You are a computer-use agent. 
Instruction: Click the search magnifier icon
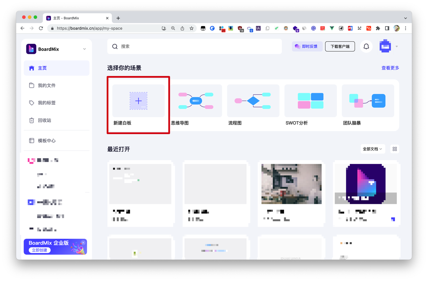click(115, 46)
